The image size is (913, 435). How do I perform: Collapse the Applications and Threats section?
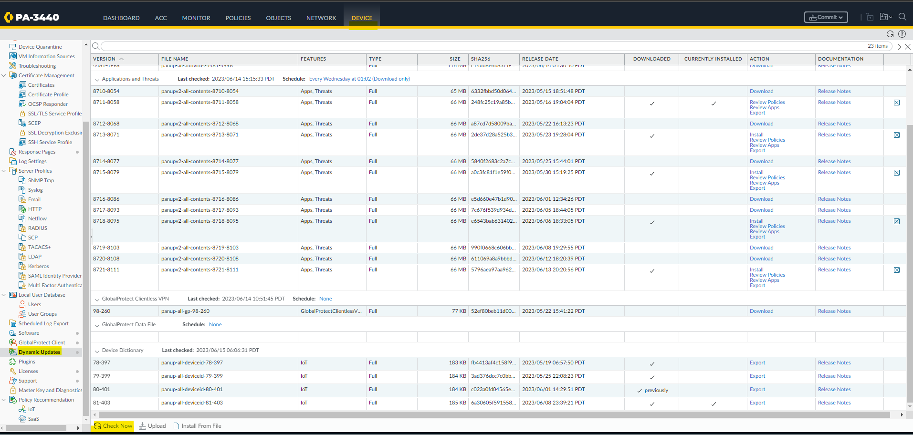coord(97,78)
